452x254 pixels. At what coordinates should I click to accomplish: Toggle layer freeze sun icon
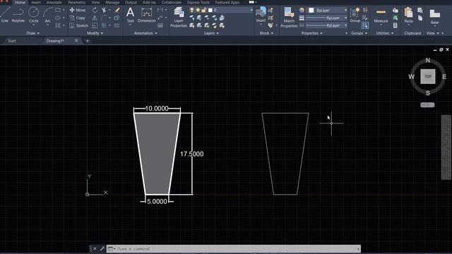198,10
